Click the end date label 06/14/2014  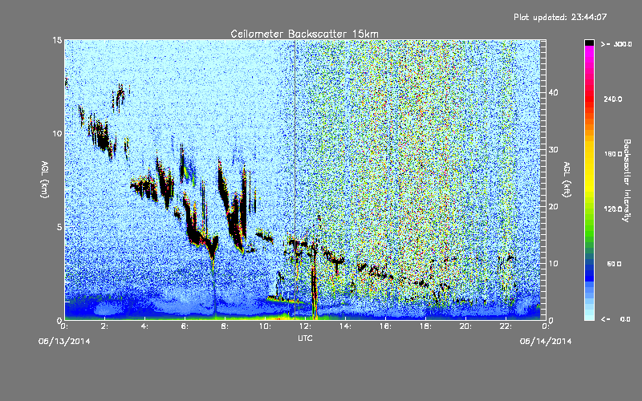pyautogui.click(x=546, y=342)
